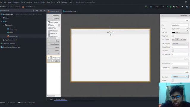Select Label node in hierarchy
Image resolution: width=190 pixels, height=107 pixels.
tap(54, 61)
